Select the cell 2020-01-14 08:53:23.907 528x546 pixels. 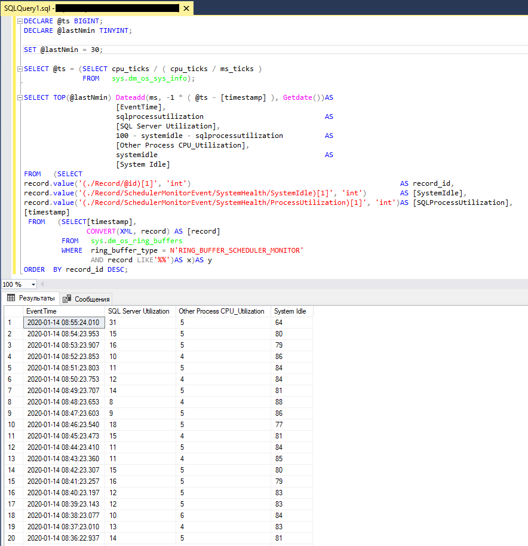click(x=64, y=345)
